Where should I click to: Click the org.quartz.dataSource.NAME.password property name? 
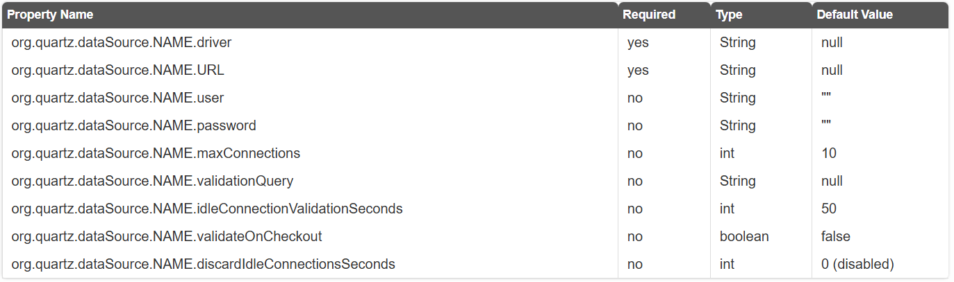click(x=133, y=125)
